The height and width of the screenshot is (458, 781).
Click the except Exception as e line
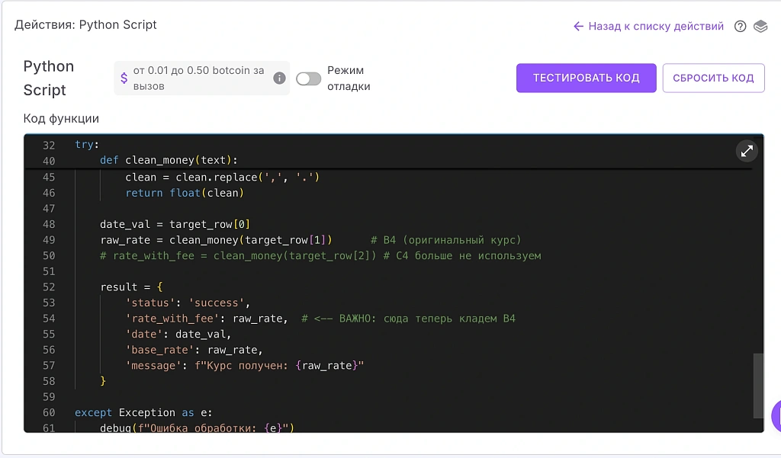pos(143,413)
